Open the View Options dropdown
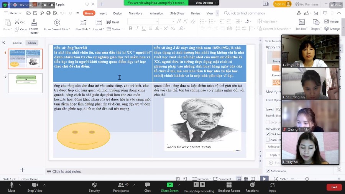345x194 pixels. pos(206,3)
